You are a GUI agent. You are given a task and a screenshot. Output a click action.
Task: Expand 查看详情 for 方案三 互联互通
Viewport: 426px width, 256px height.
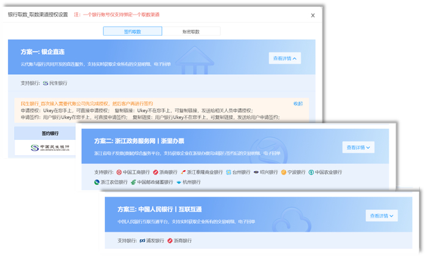pos(382,216)
